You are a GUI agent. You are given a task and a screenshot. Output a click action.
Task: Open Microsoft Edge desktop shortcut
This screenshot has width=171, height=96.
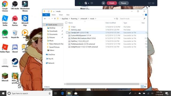click(x=25, y=21)
